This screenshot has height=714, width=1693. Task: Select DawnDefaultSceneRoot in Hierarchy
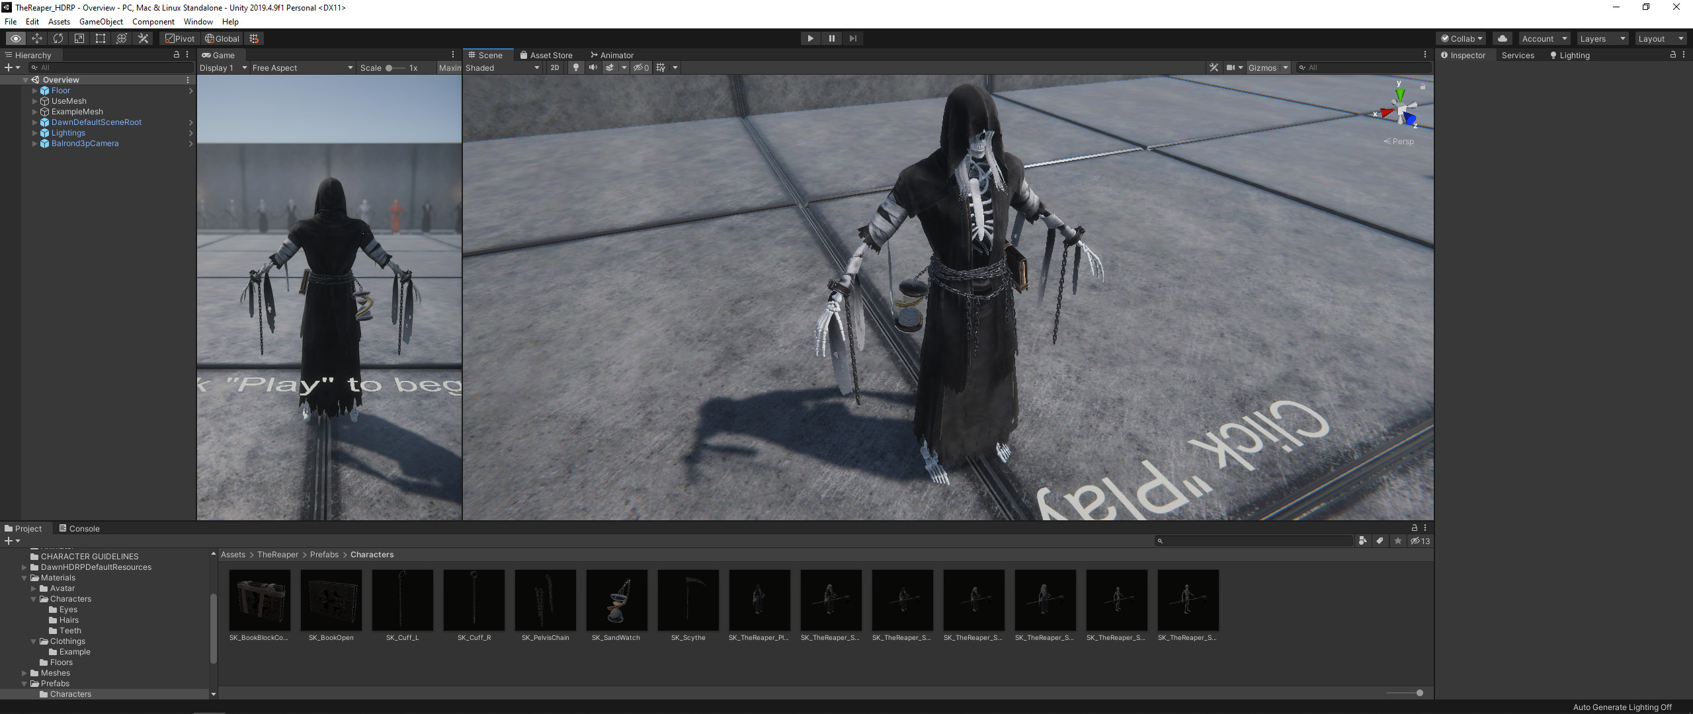tap(97, 122)
